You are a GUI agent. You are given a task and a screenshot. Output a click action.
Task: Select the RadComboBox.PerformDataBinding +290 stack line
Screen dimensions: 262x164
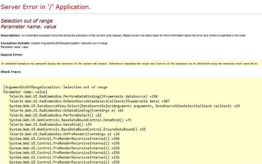[x=84, y=96]
